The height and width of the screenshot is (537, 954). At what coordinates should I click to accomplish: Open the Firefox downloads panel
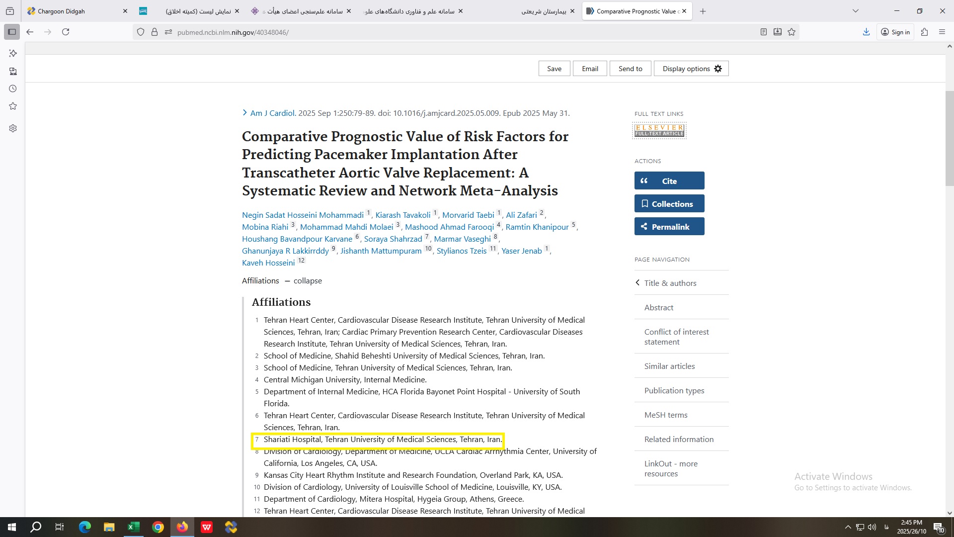pyautogui.click(x=866, y=32)
